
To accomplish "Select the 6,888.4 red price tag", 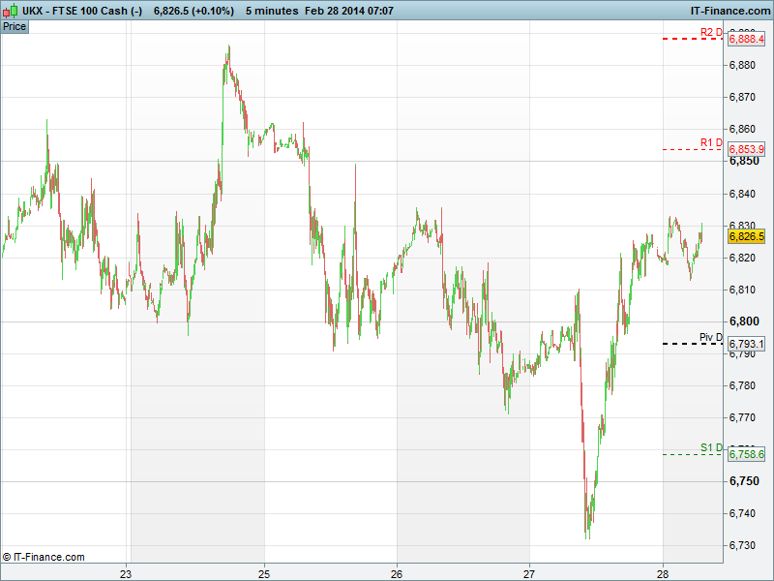I will click(x=747, y=39).
